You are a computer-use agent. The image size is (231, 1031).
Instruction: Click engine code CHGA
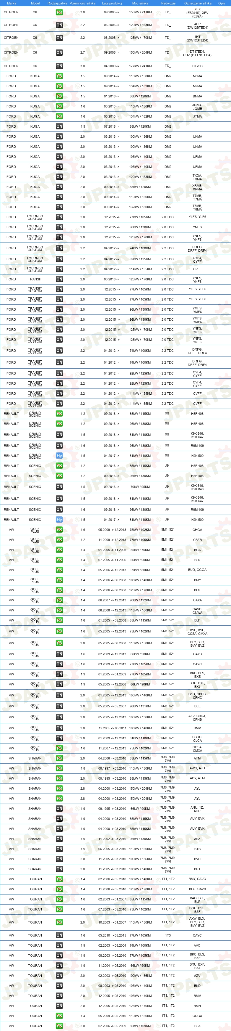197,530
